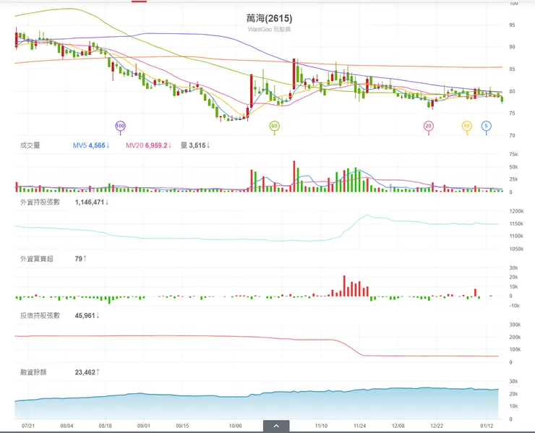Click the 11/10 date axis label

[321, 426]
